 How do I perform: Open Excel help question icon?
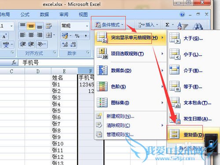[182, 14]
